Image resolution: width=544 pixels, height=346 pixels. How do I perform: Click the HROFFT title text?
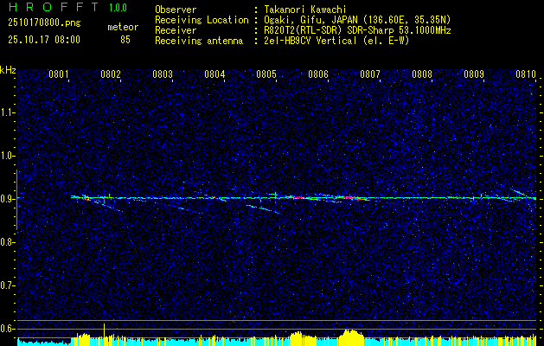click(53, 7)
